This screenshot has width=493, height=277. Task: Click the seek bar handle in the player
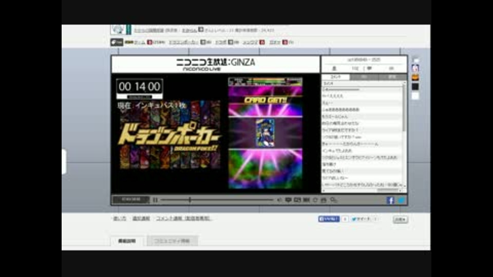tap(190, 200)
